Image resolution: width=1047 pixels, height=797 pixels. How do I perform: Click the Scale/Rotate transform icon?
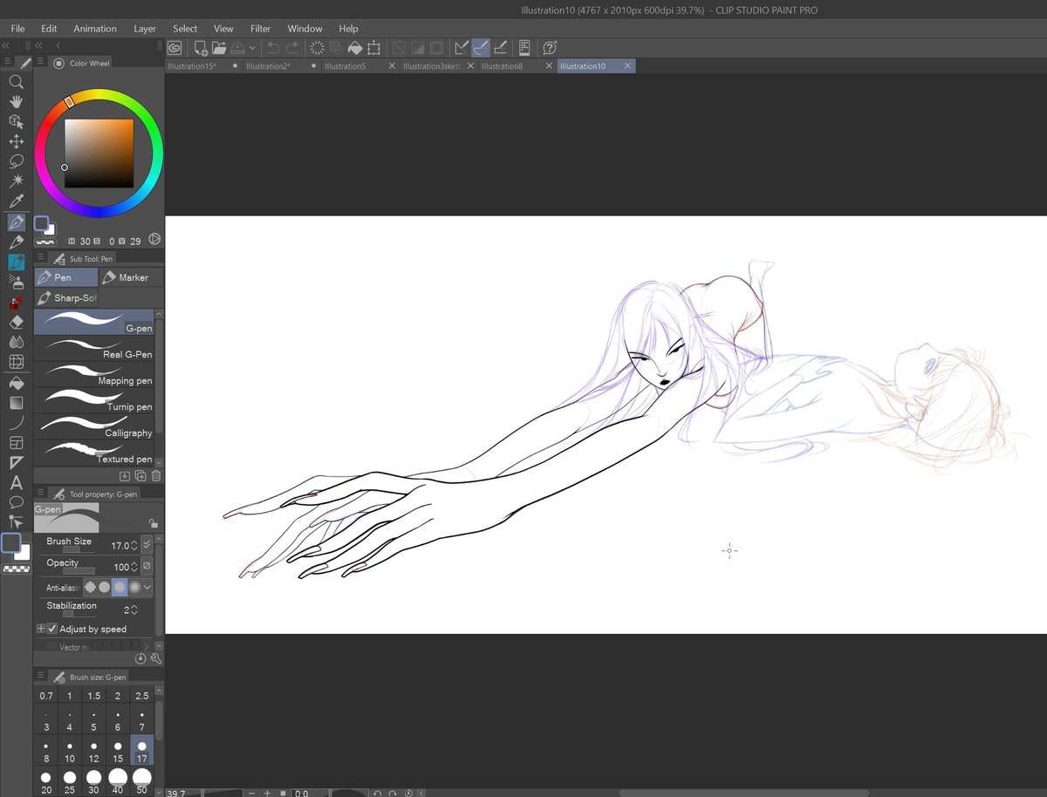tap(374, 48)
